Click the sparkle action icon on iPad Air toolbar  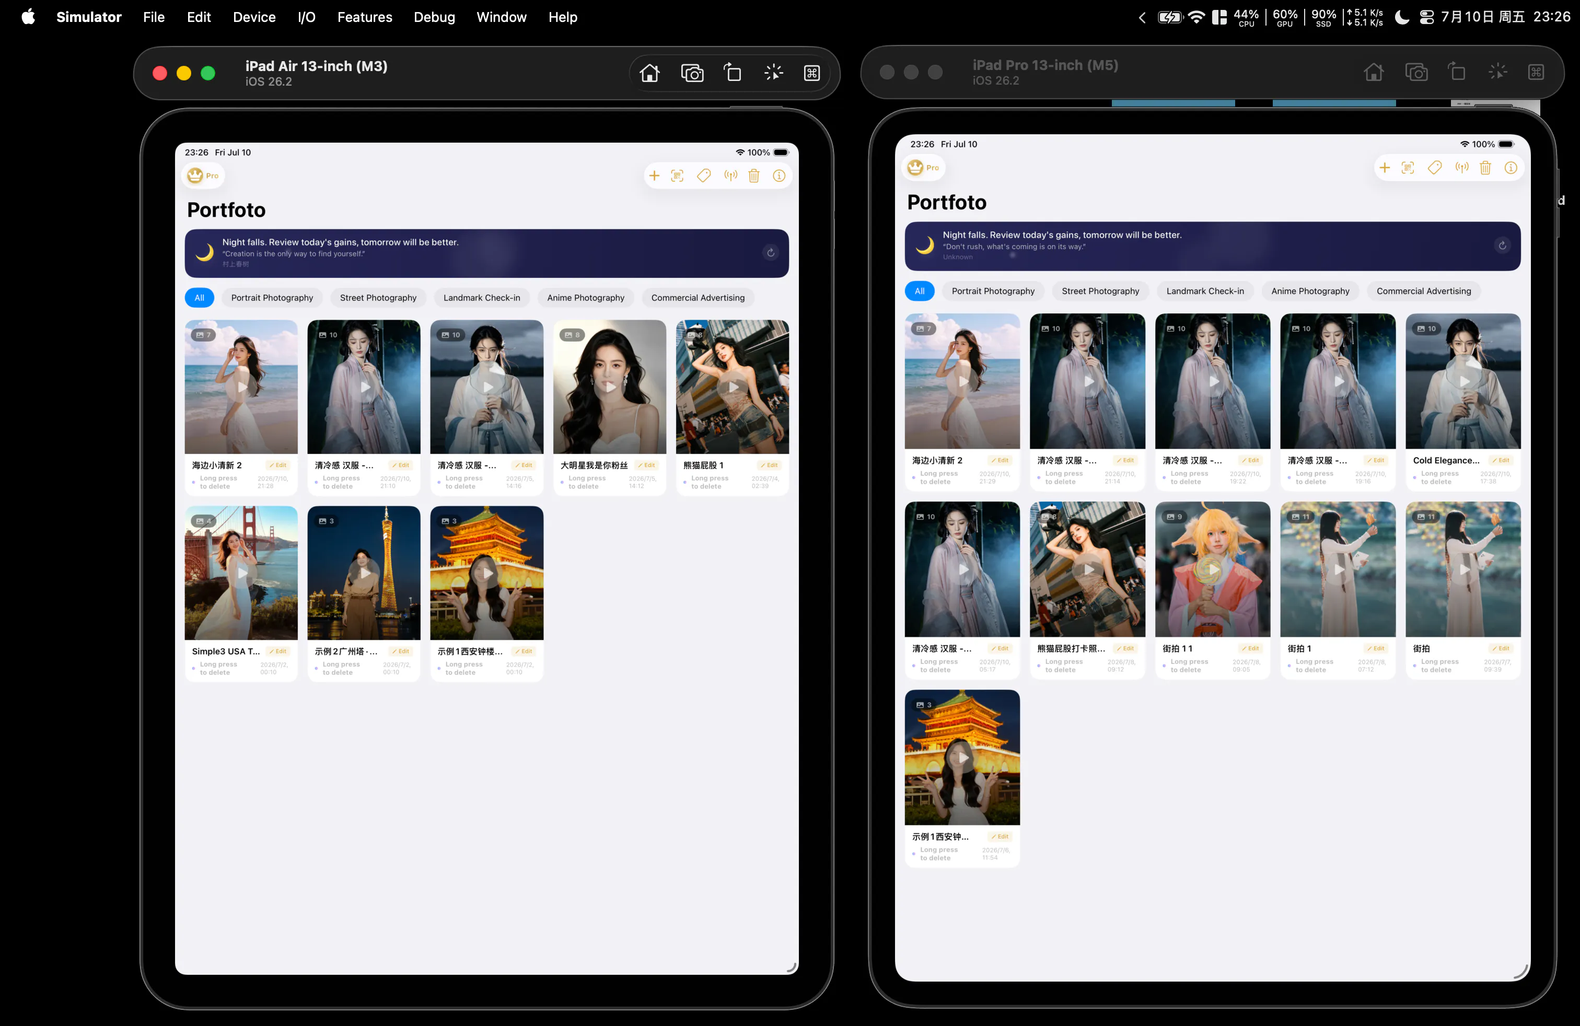pyautogui.click(x=773, y=72)
